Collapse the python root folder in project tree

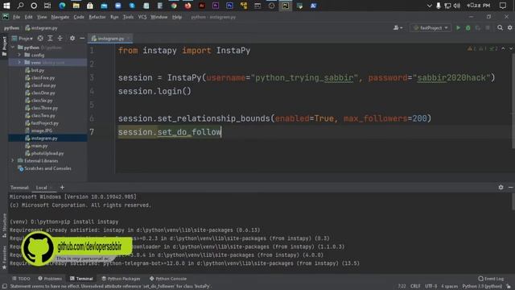click(x=13, y=48)
